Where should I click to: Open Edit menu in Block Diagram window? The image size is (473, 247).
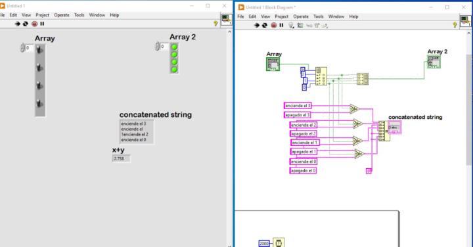click(x=252, y=16)
